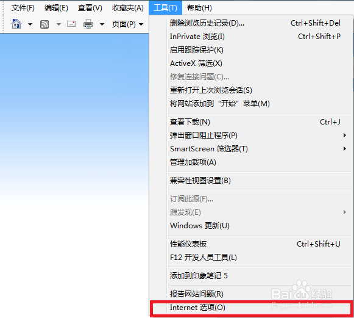
Task: Open the 文件(F) menu
Action: 23,8
